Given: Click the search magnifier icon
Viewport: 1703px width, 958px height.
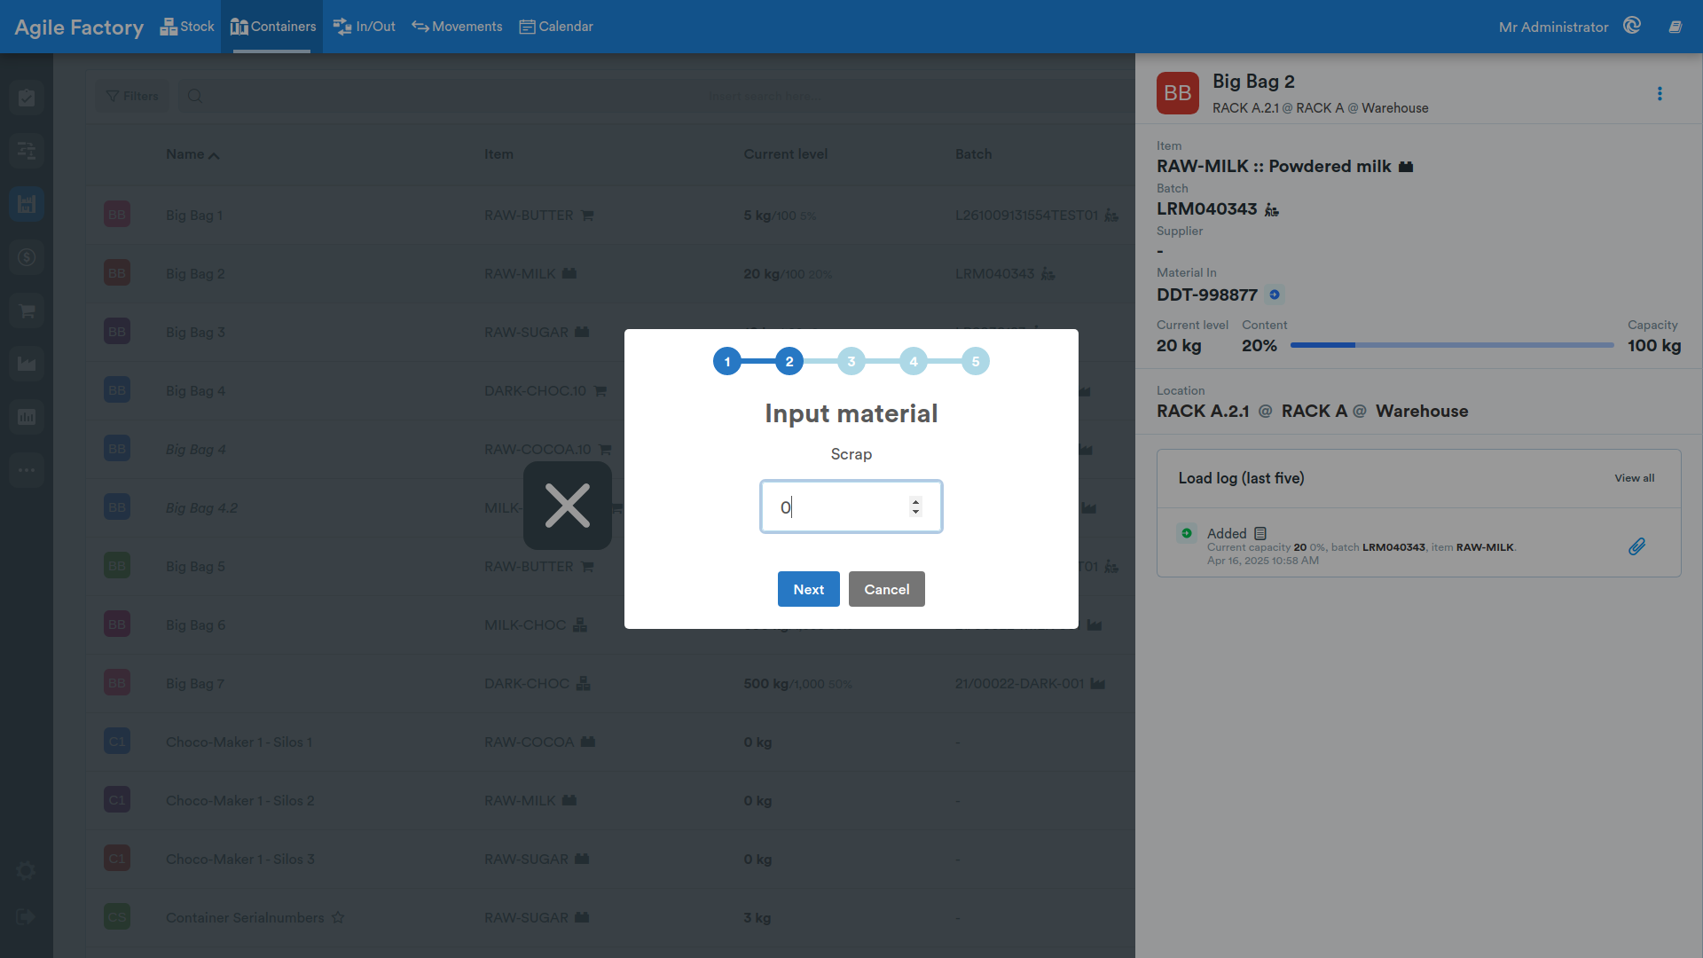Looking at the screenshot, I should [x=195, y=96].
